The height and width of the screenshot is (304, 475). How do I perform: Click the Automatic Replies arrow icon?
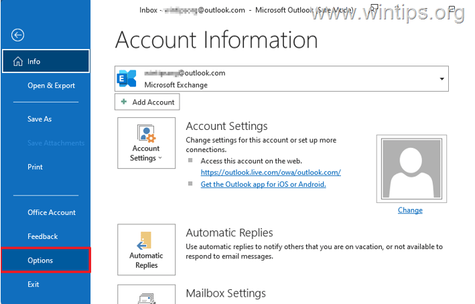point(144,240)
